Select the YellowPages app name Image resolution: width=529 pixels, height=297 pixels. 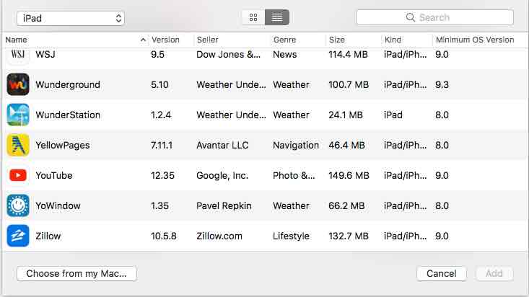point(63,146)
